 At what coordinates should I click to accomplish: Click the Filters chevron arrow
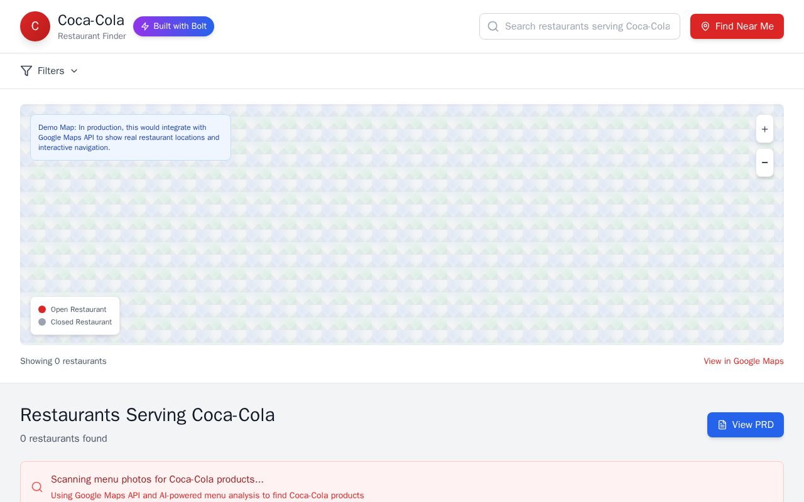[74, 71]
